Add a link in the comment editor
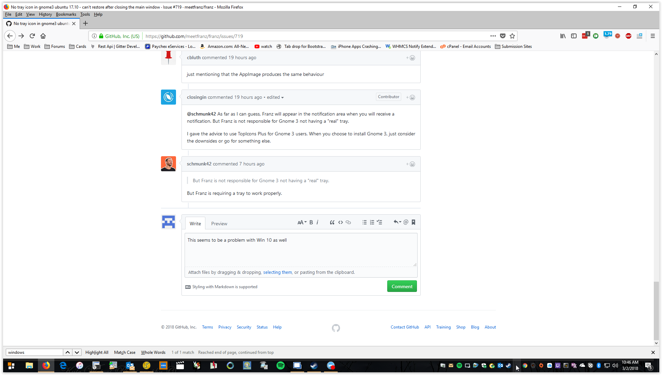The height and width of the screenshot is (375, 662). 348,222
